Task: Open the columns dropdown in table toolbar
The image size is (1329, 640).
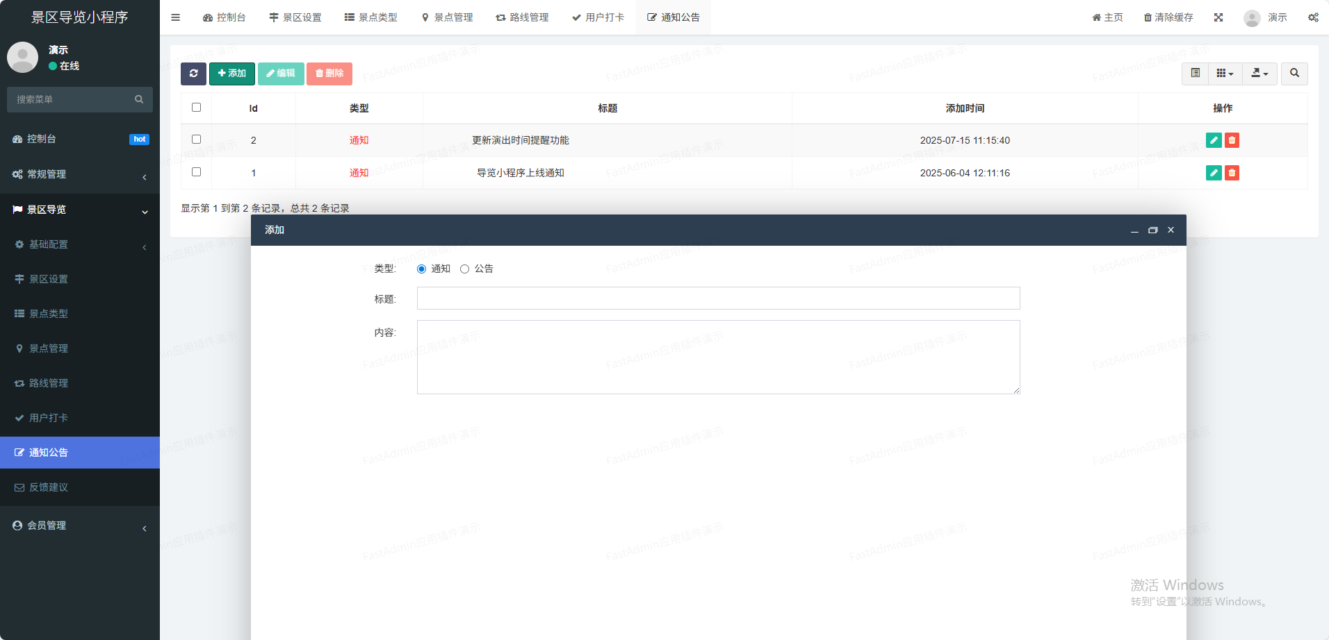Action: 1225,74
